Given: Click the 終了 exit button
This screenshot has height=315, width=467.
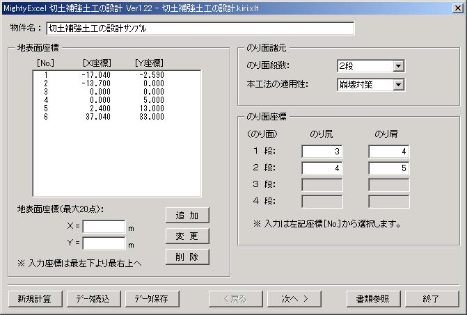Looking at the screenshot, I should 432,298.
